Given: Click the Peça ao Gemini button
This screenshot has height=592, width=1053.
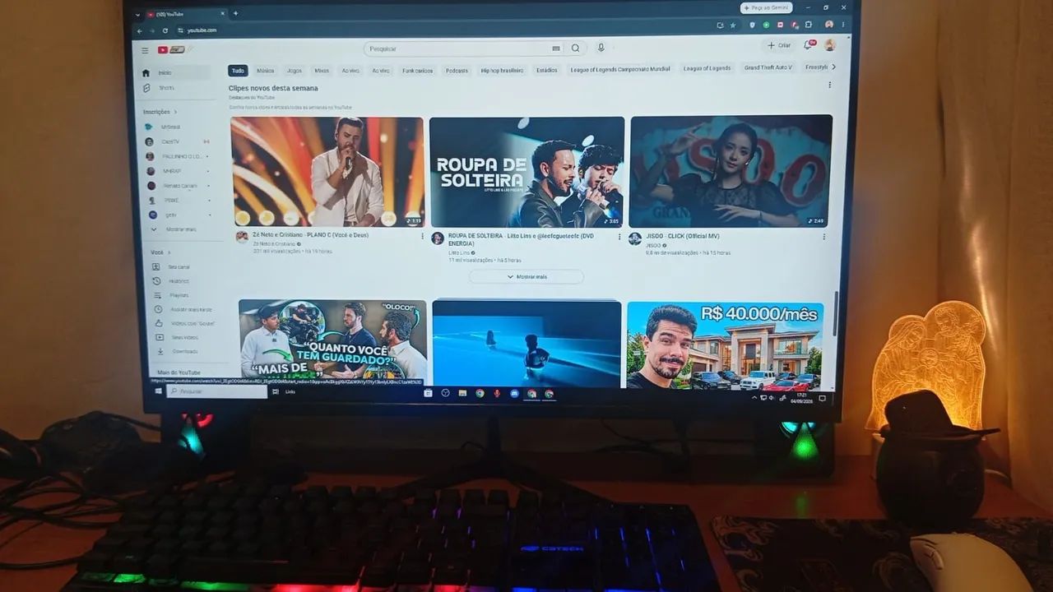Looking at the screenshot, I should coord(767,7).
